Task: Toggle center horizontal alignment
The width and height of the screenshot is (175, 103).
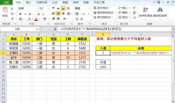Action: [58, 14]
